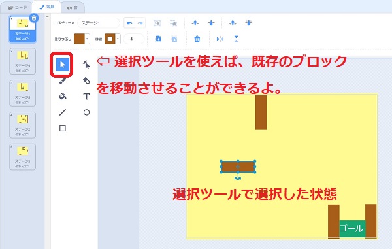Image resolution: width=392 pixels, height=249 pixels.
Task: Choose the Eraser tool
Action: 86,80
